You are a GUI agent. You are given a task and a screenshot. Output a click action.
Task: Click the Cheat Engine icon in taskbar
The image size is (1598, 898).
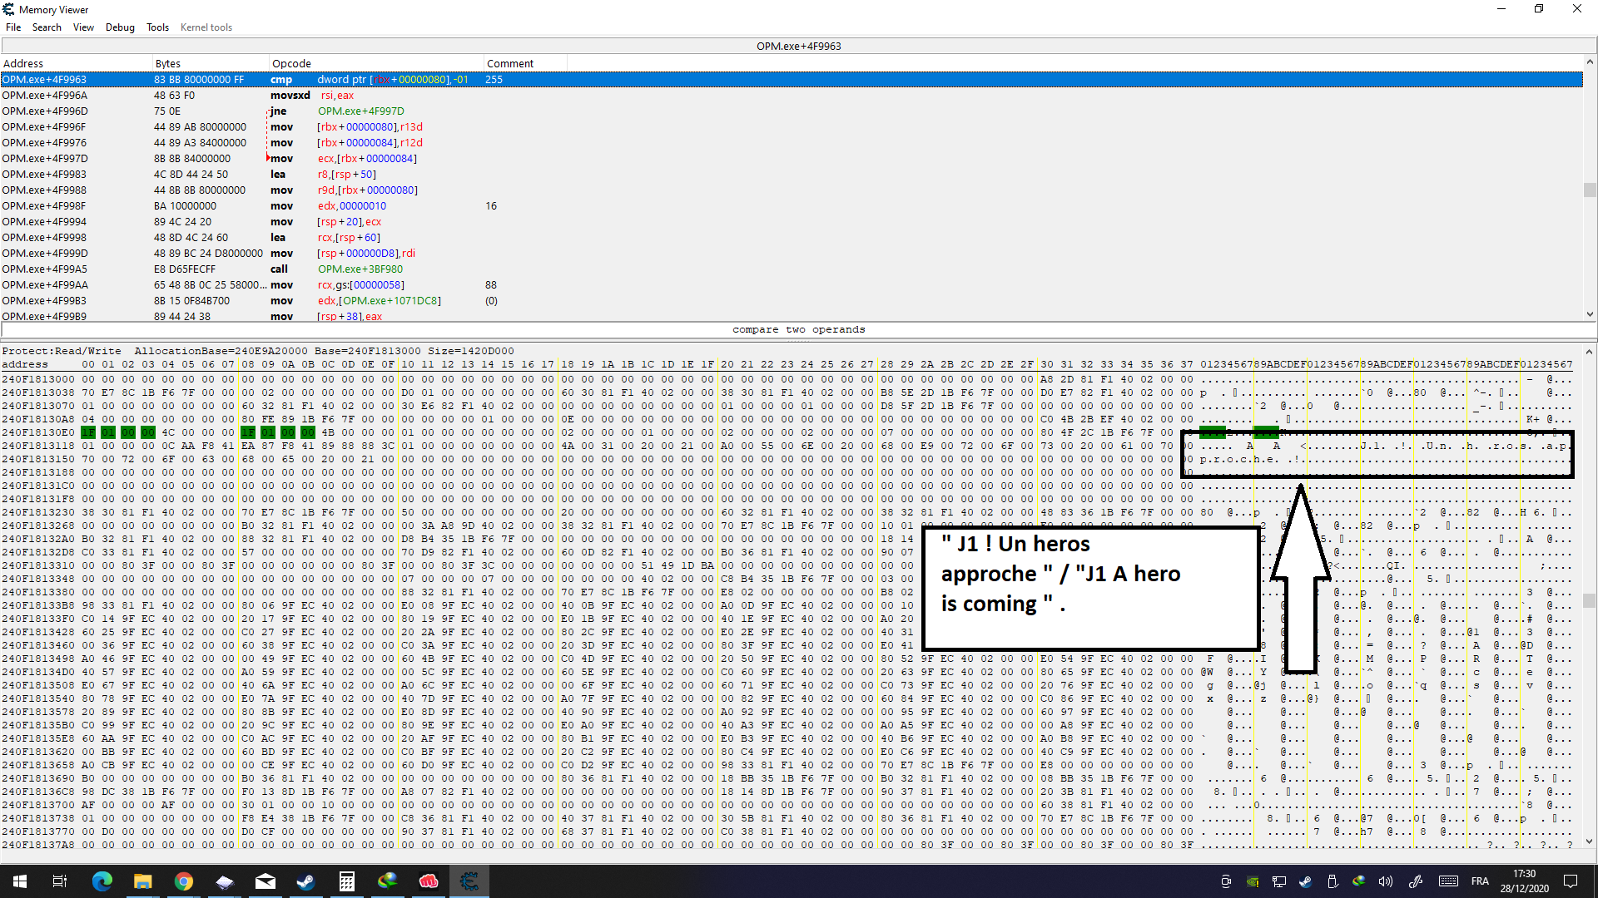[x=469, y=881]
